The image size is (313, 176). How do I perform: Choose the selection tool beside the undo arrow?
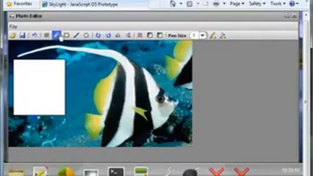coord(46,36)
